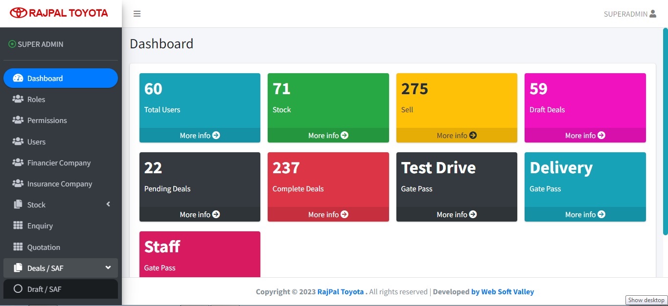Click More info on Sell card

[457, 135]
